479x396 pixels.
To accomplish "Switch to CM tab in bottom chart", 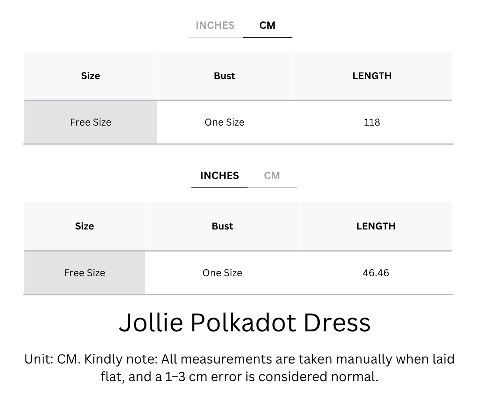I will 272,175.
